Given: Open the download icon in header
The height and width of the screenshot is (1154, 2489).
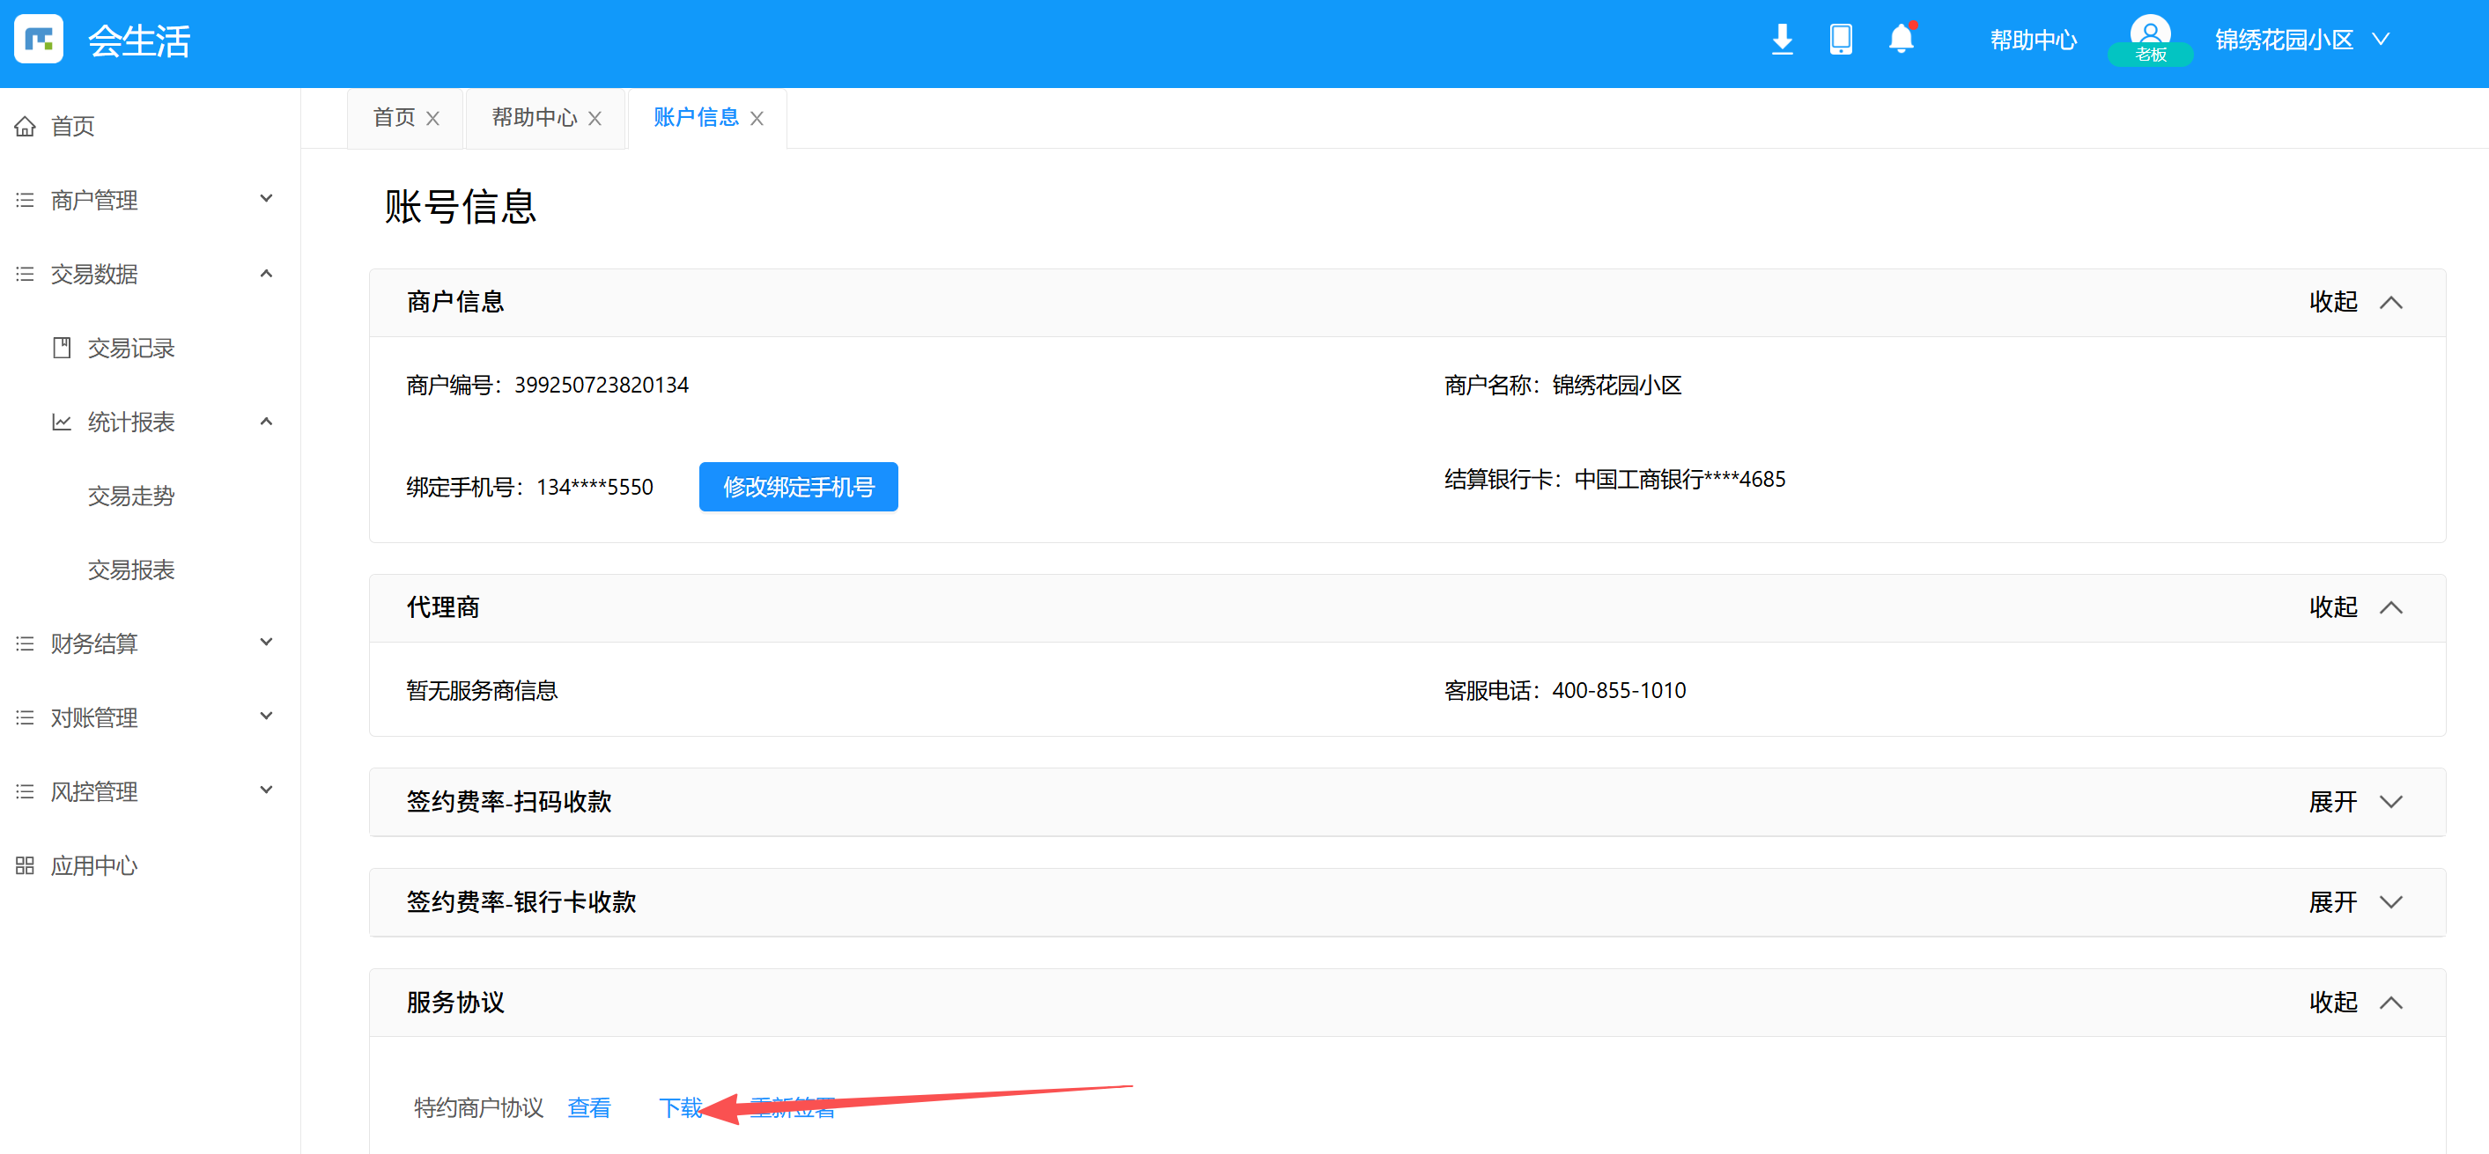Looking at the screenshot, I should (x=1782, y=40).
